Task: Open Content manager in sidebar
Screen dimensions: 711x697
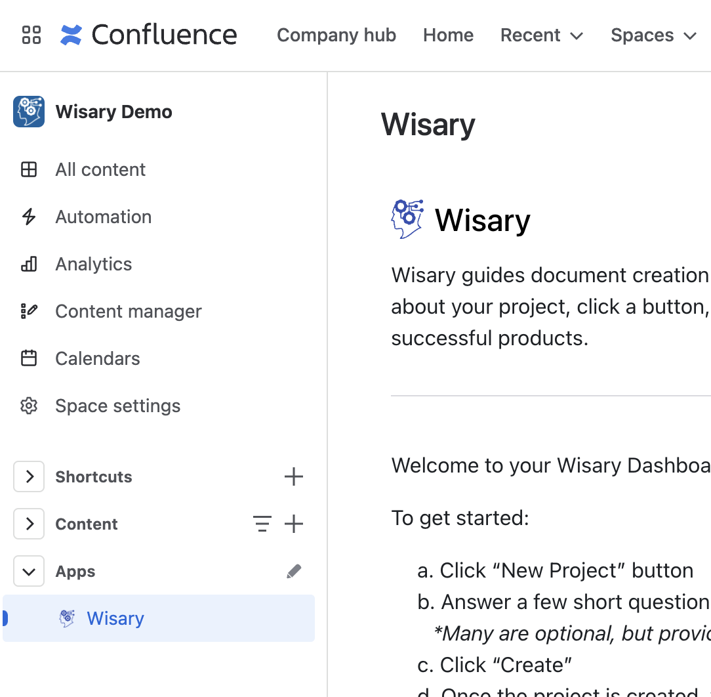Action: (129, 311)
